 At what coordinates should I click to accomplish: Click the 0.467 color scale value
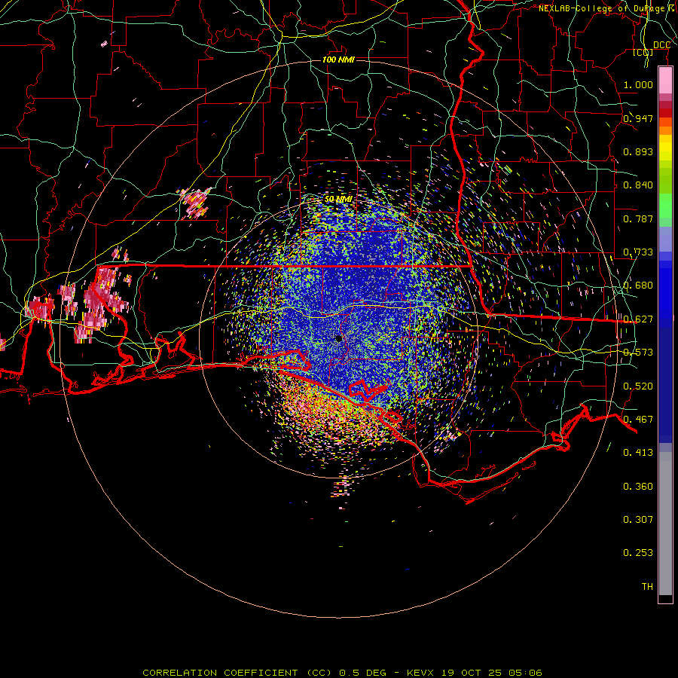638,420
